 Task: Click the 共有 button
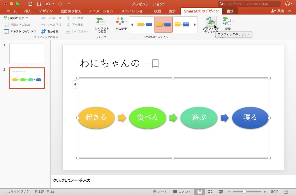point(281,11)
